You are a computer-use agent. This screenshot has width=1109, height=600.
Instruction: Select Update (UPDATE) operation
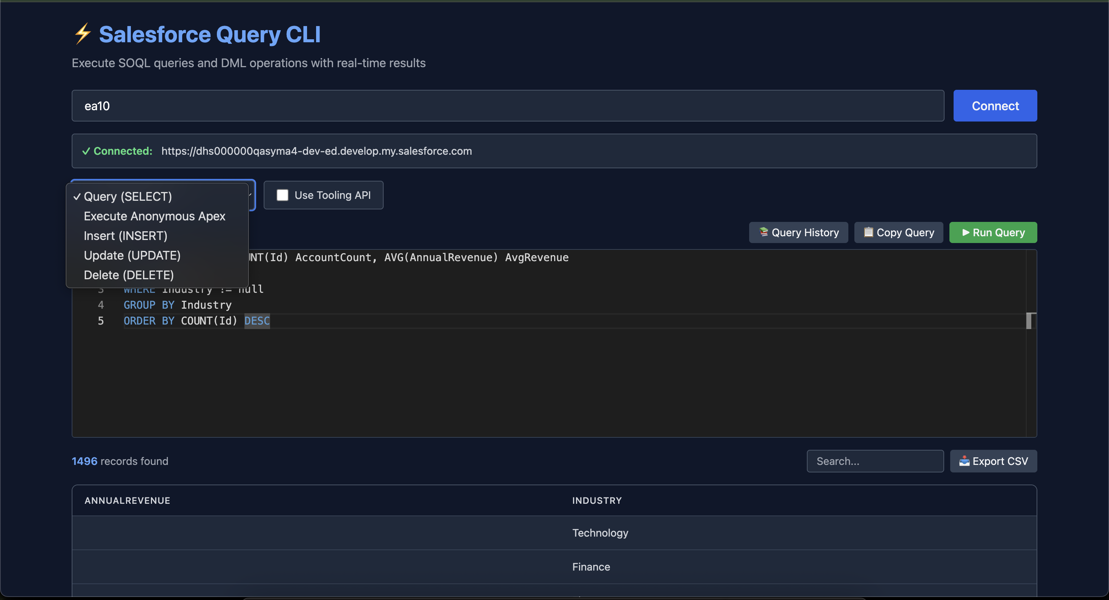click(x=132, y=255)
